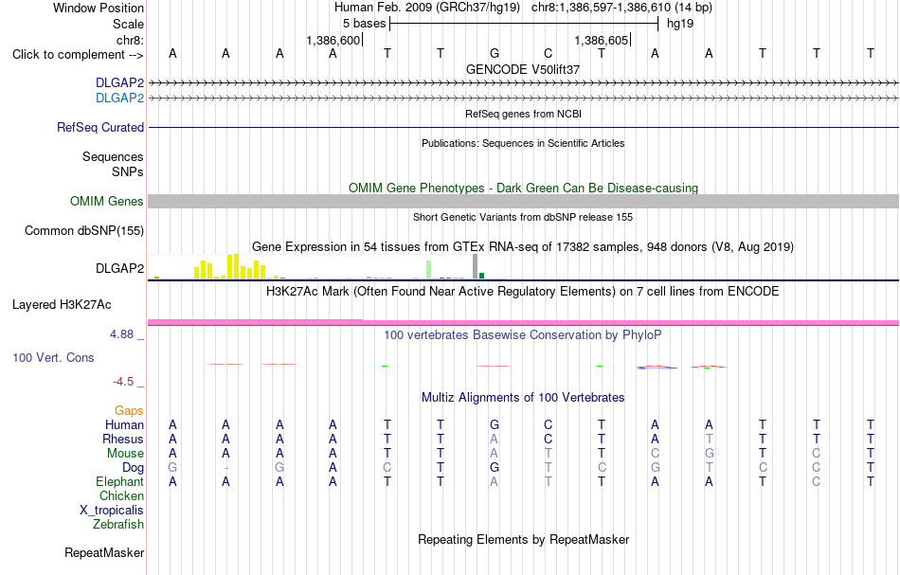This screenshot has width=900, height=575.
Task: Click the H3K27Ac Mark track title
Action: pos(523,291)
